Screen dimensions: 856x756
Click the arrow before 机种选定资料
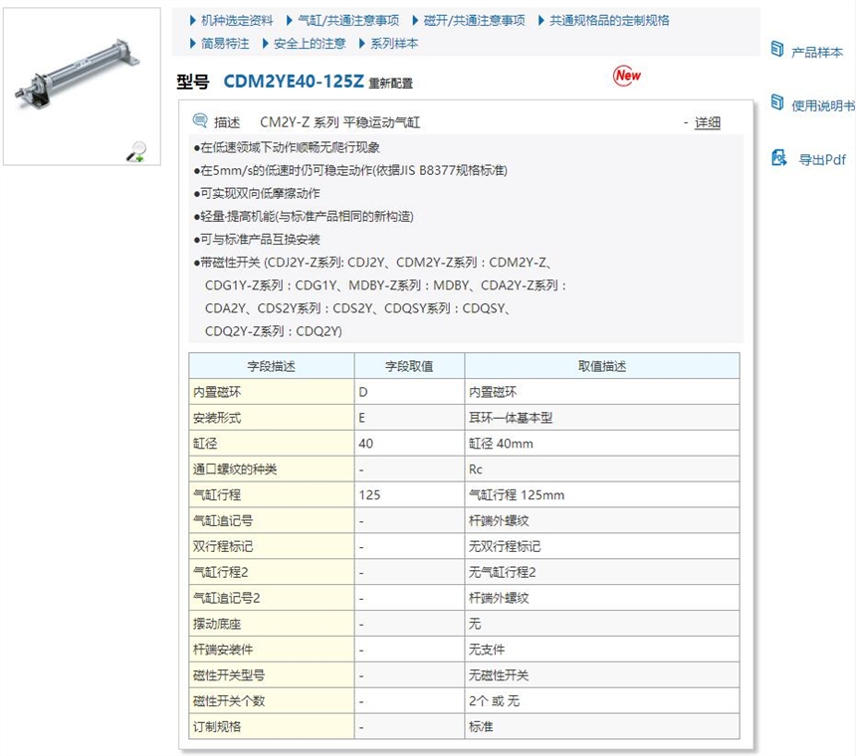193,21
